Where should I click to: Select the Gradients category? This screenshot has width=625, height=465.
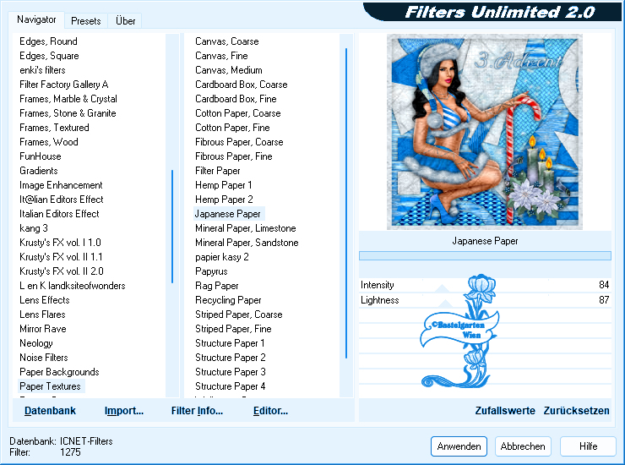[39, 171]
